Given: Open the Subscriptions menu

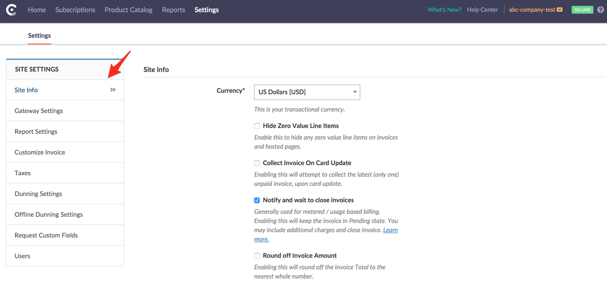Looking at the screenshot, I should (x=75, y=10).
